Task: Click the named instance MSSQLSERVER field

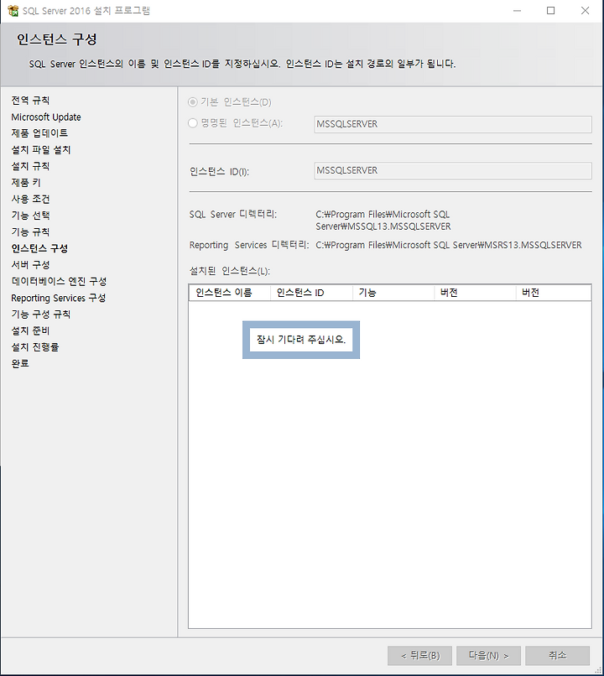Action: point(453,124)
